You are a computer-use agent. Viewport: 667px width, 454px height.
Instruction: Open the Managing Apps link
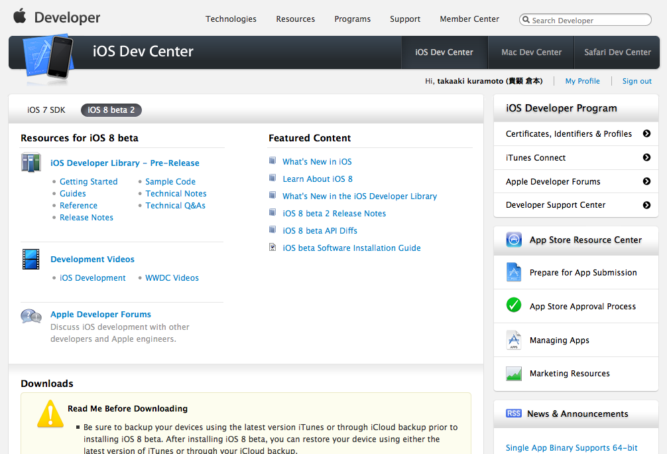pyautogui.click(x=560, y=340)
